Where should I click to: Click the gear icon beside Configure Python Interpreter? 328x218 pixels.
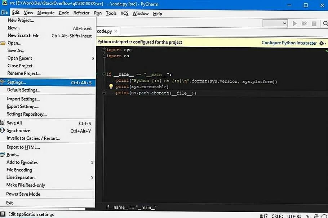323,43
